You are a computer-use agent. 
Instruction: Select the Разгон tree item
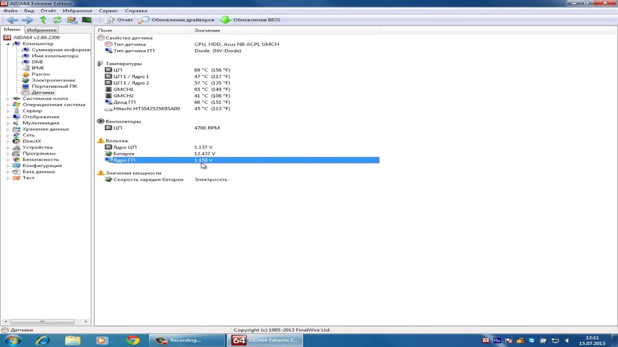tap(41, 74)
